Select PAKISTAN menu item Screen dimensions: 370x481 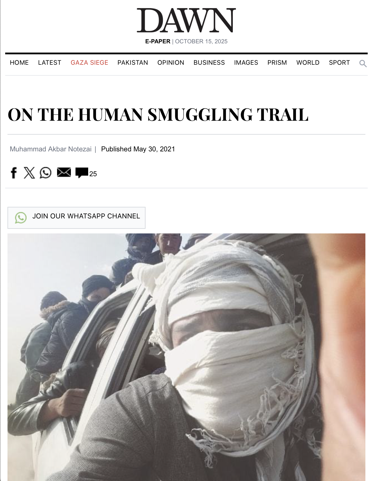[x=133, y=63]
